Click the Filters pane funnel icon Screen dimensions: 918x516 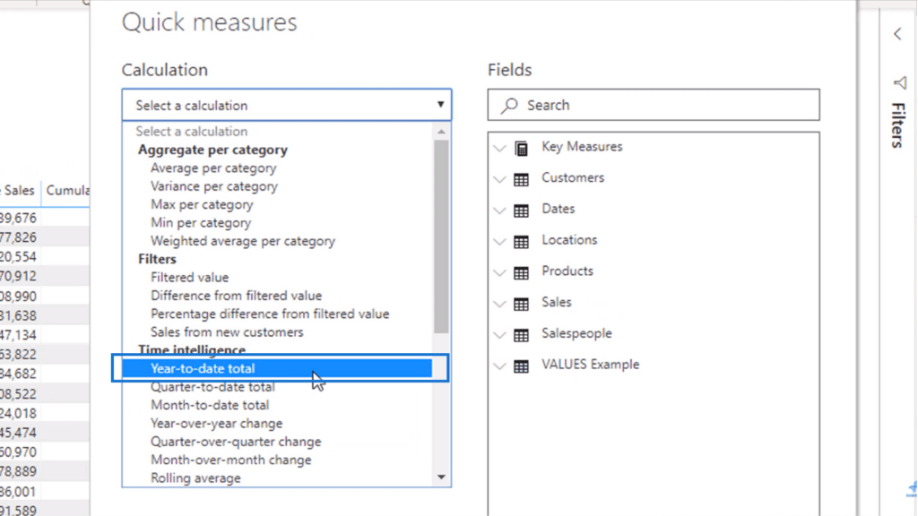[x=899, y=83]
